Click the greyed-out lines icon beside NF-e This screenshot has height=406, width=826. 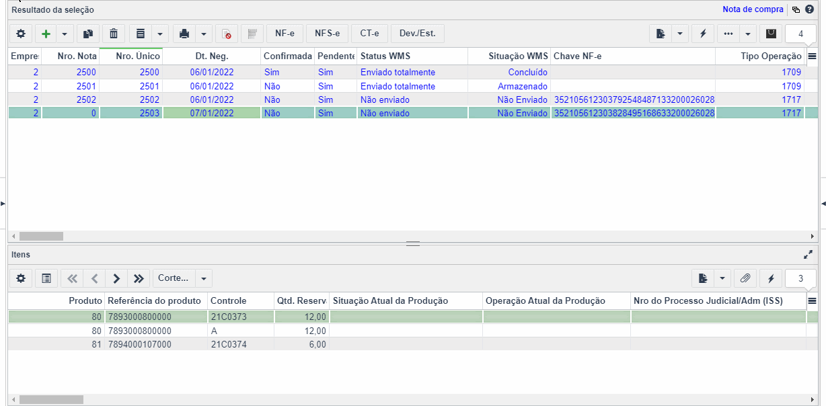(x=252, y=34)
